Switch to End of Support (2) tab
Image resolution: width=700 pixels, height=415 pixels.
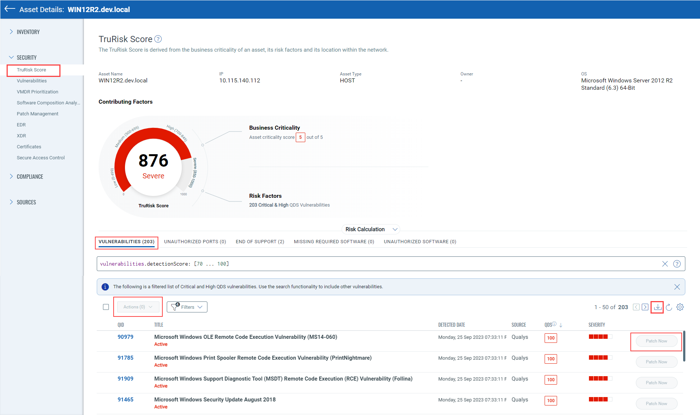260,242
